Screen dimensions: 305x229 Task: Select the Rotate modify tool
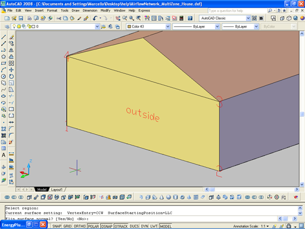point(11,76)
